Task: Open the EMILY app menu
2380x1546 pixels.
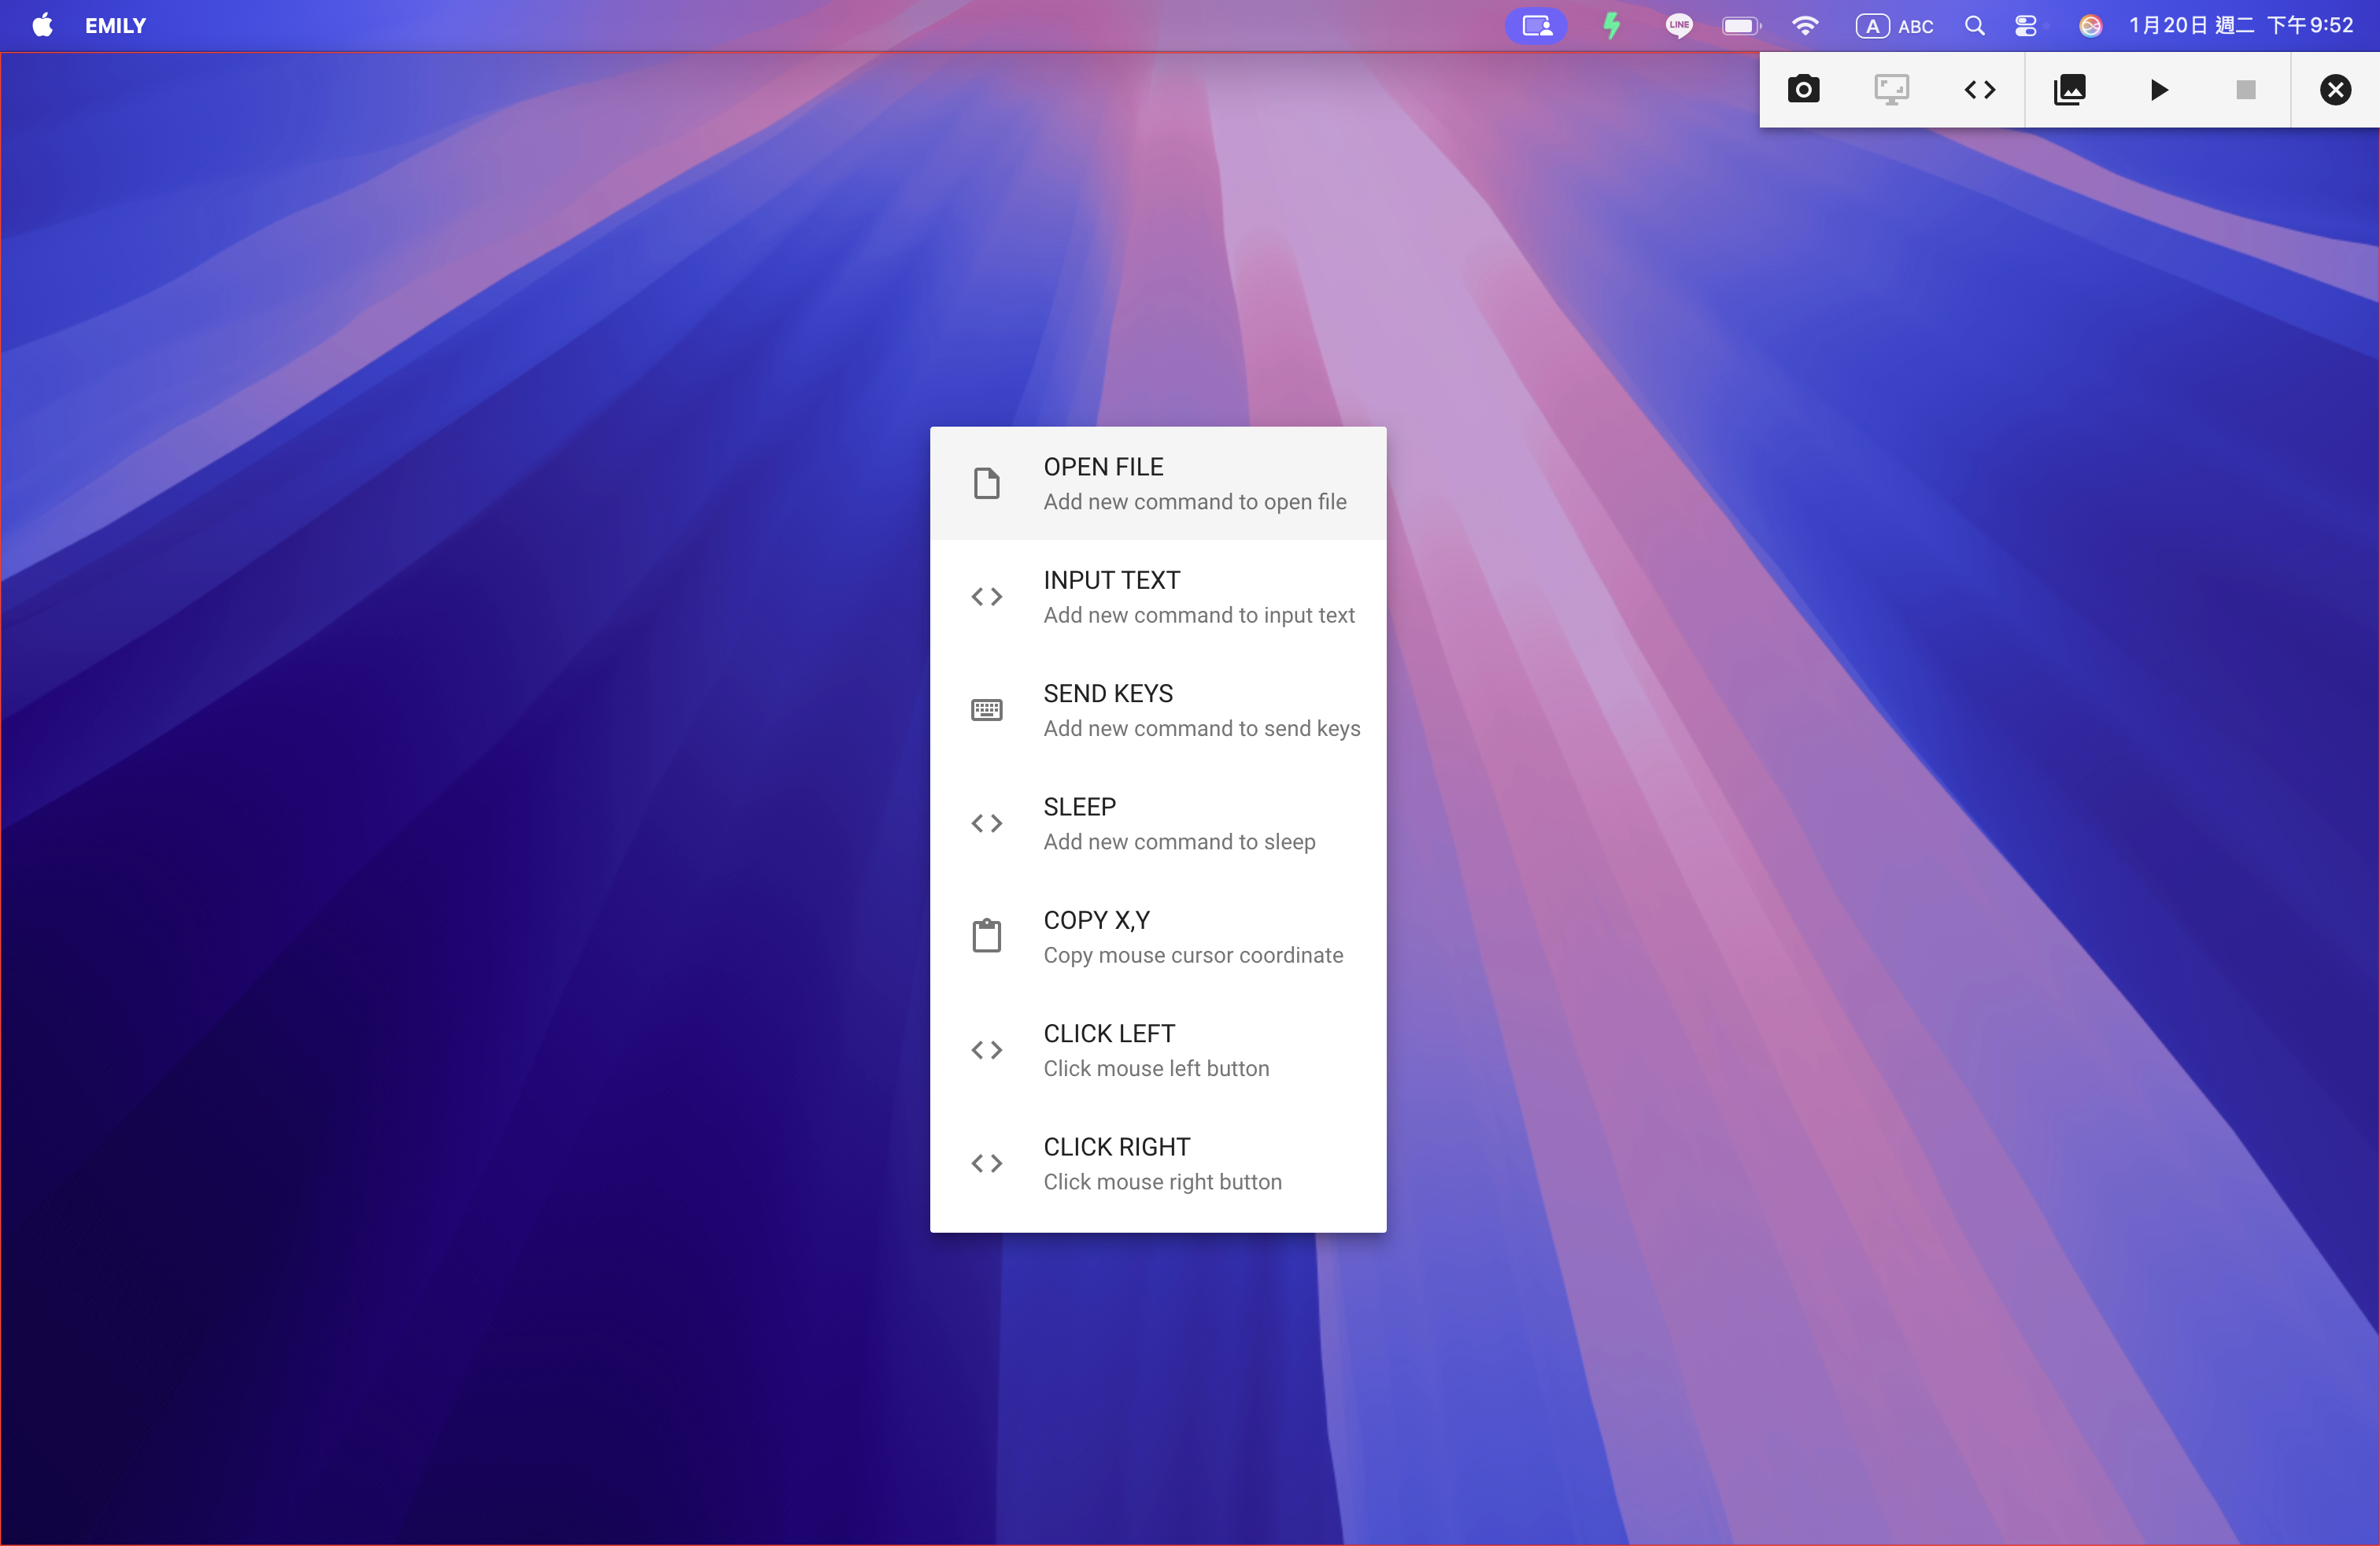Action: pyautogui.click(x=115, y=26)
